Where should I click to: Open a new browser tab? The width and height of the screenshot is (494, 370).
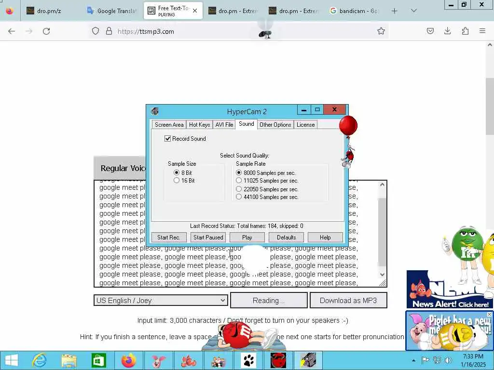point(394,11)
